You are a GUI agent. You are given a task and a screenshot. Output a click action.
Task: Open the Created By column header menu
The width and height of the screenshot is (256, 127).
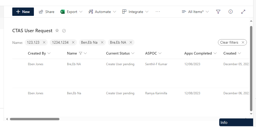pyautogui.click(x=39, y=53)
